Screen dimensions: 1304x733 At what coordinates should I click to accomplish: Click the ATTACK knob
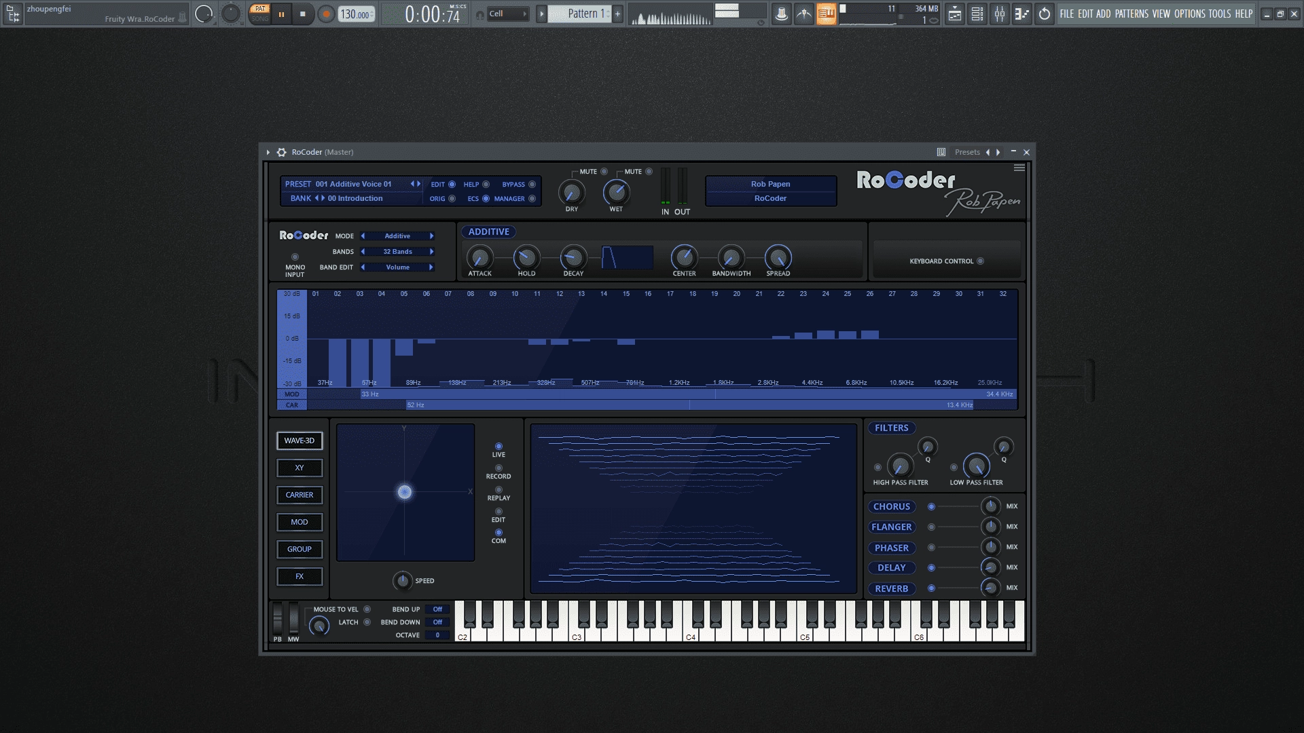[479, 258]
